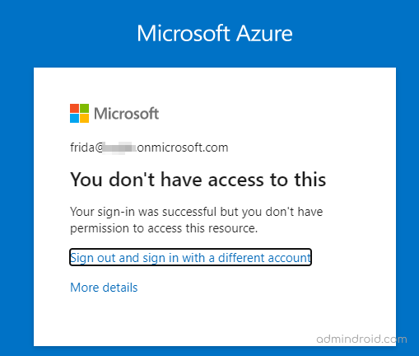Click the Your sign-in was successful line
Image resolution: width=419 pixels, height=356 pixels.
click(197, 212)
